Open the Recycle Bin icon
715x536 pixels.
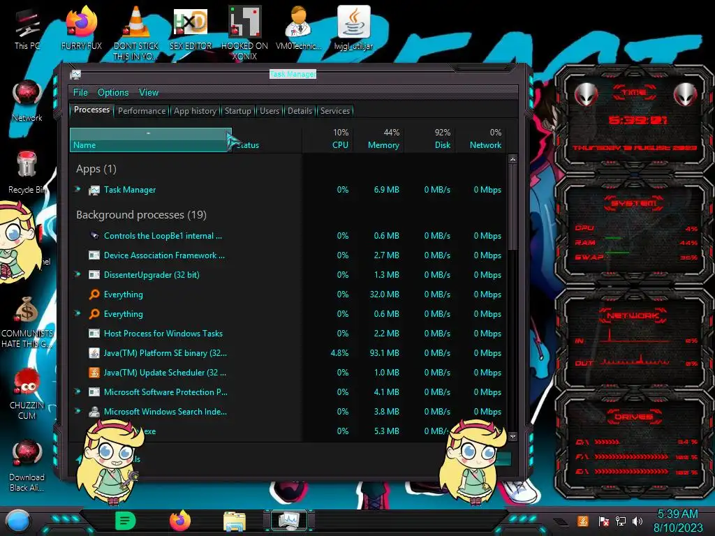27,172
